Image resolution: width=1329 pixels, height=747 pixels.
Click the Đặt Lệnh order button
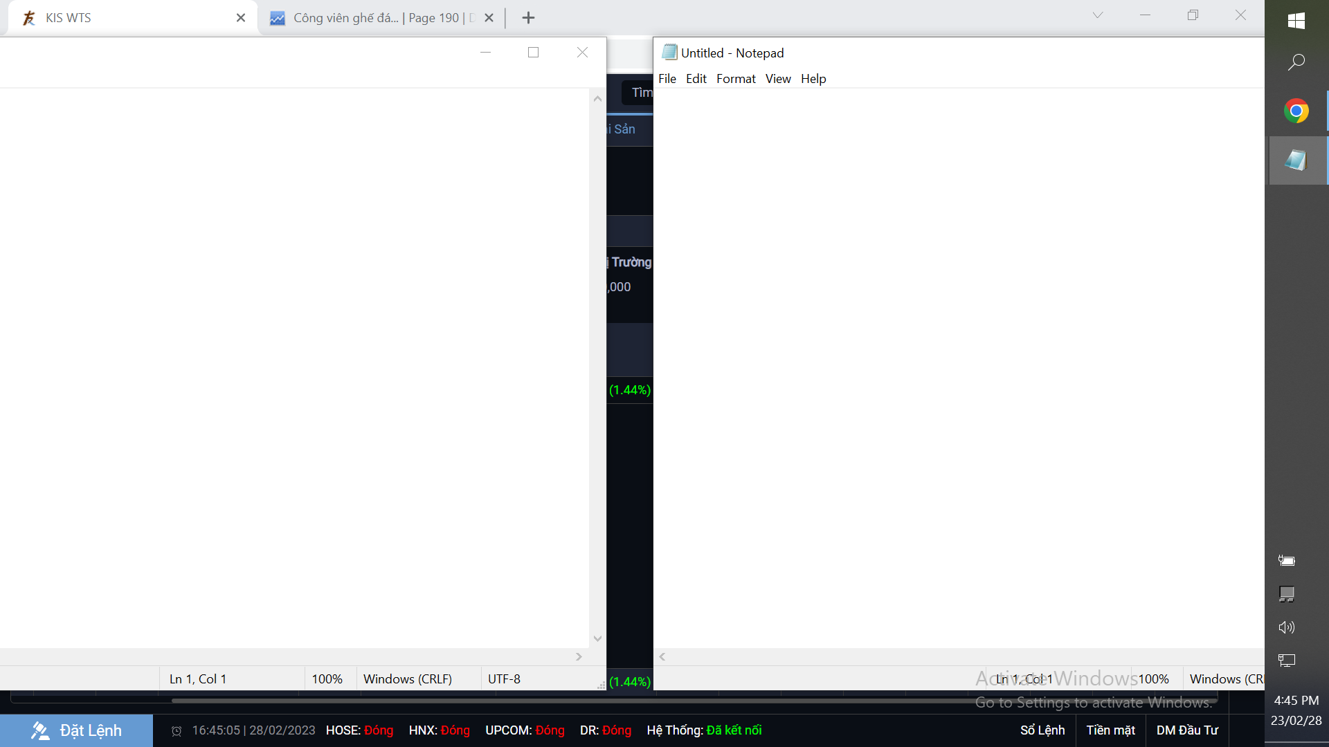pos(76,730)
